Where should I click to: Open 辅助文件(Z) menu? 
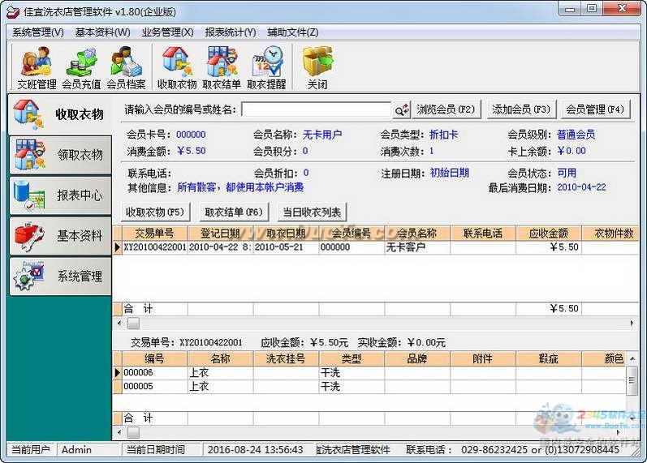click(292, 32)
